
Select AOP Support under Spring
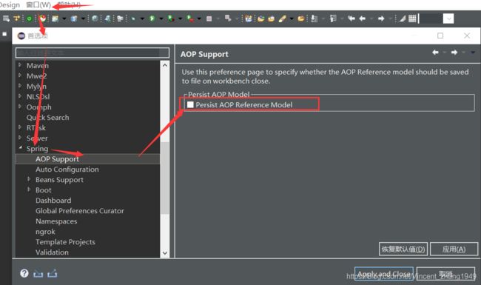(x=57, y=159)
